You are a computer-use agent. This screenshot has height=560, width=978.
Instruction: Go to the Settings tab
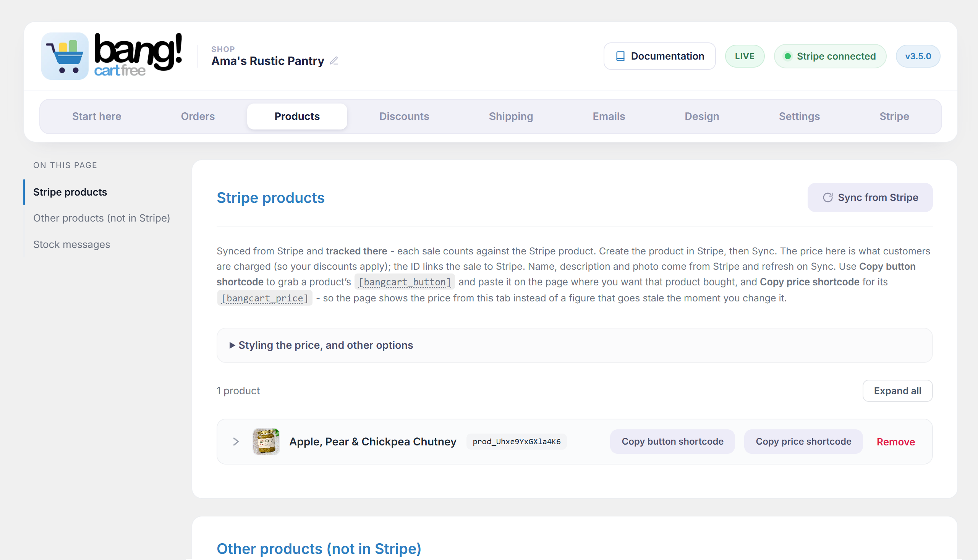799,116
